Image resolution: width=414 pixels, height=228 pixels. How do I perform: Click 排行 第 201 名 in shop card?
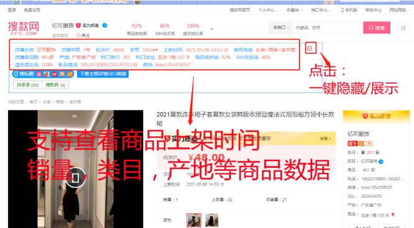tap(363, 152)
